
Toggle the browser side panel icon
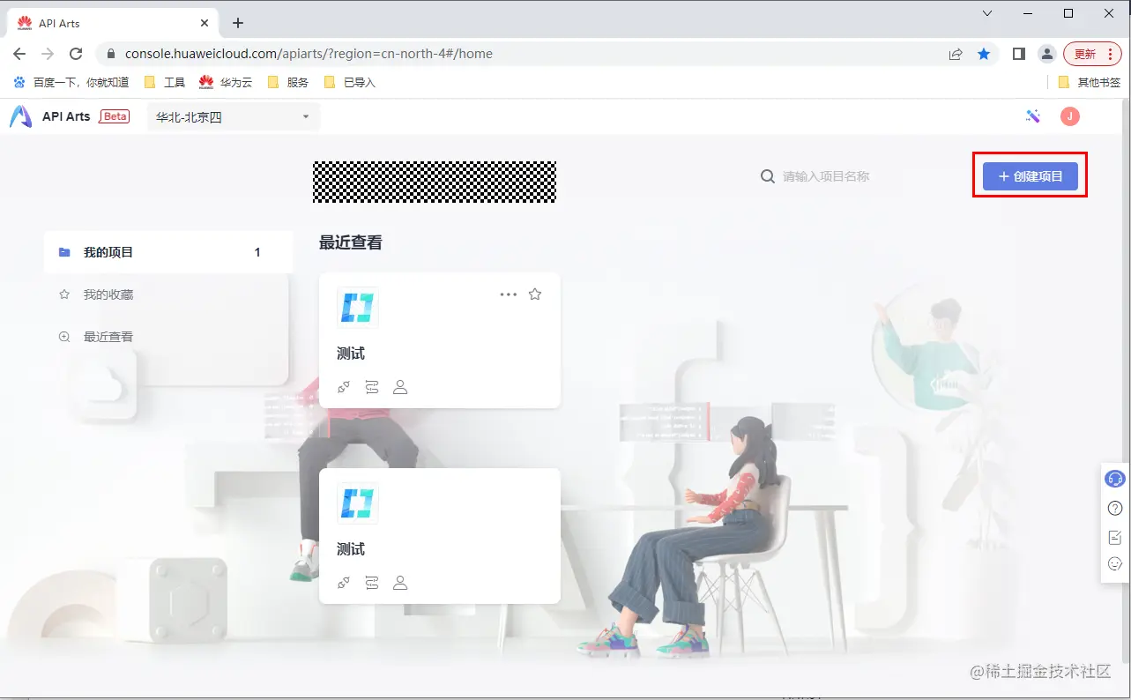(1019, 54)
